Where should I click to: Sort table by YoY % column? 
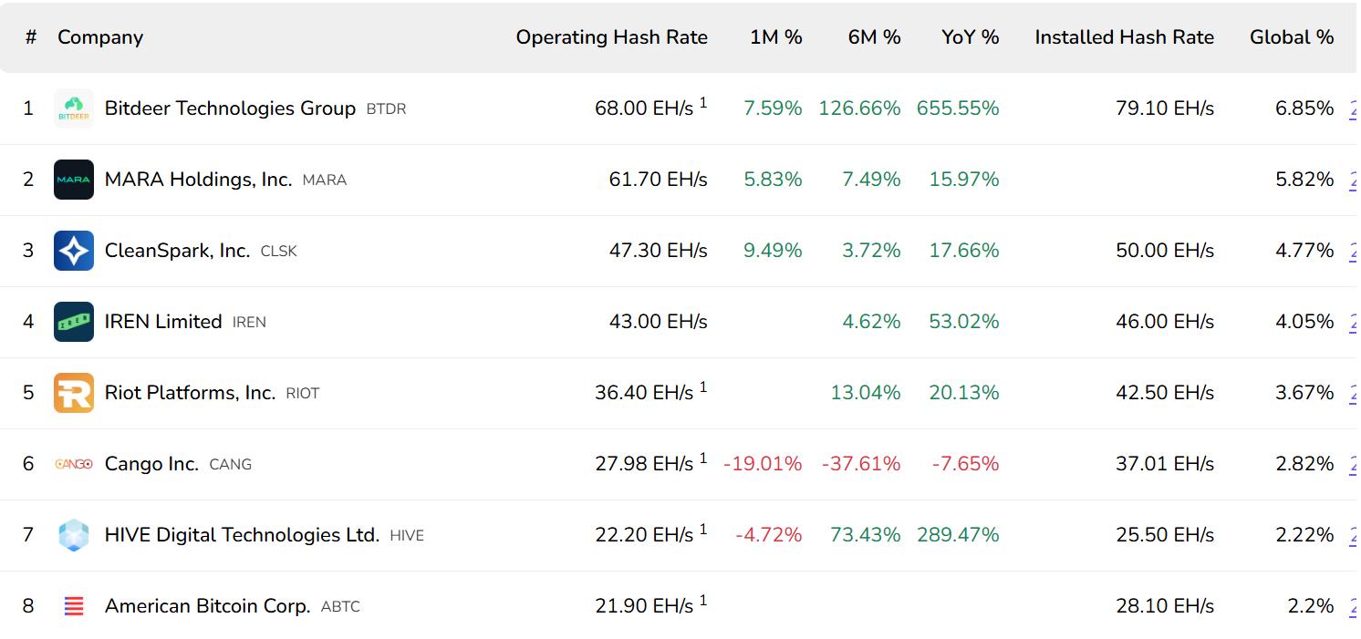(x=970, y=37)
